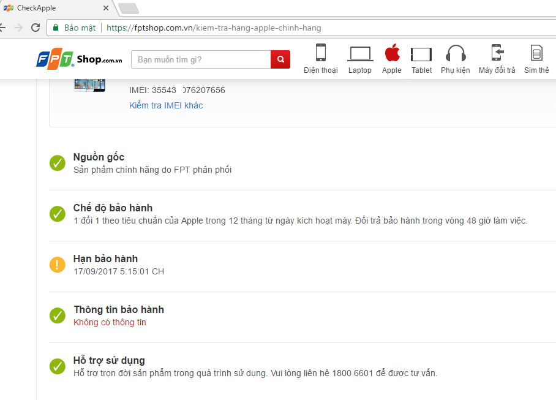
Task: Click the red search magnifier button
Action: pos(280,59)
